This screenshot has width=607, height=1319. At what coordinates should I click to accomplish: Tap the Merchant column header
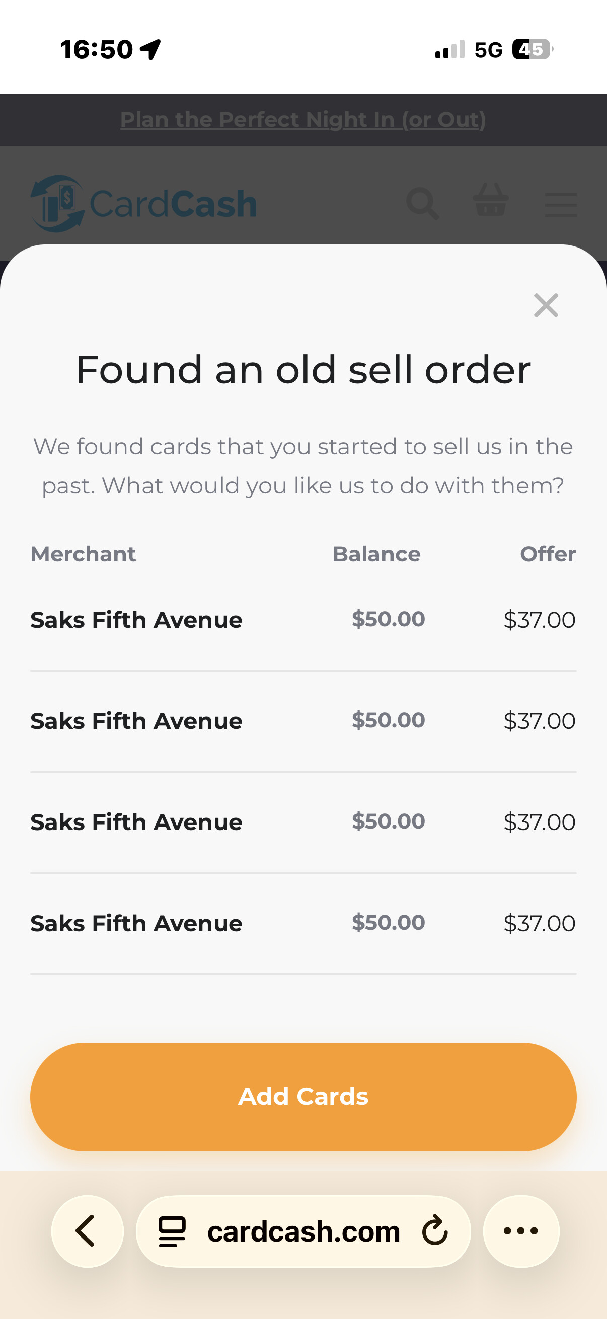pos(84,554)
